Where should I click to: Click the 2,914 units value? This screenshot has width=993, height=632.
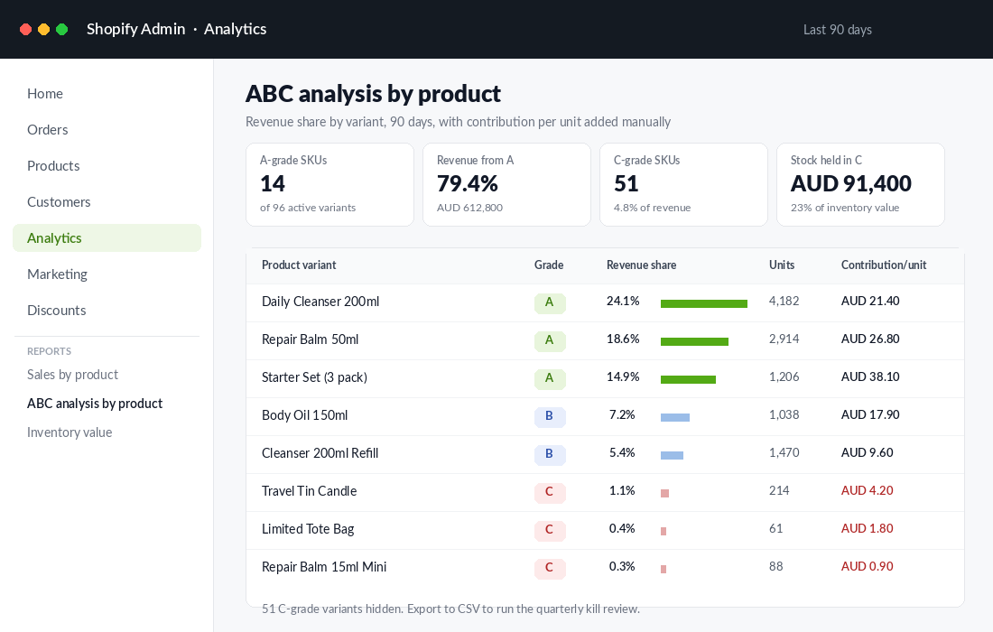(x=784, y=339)
